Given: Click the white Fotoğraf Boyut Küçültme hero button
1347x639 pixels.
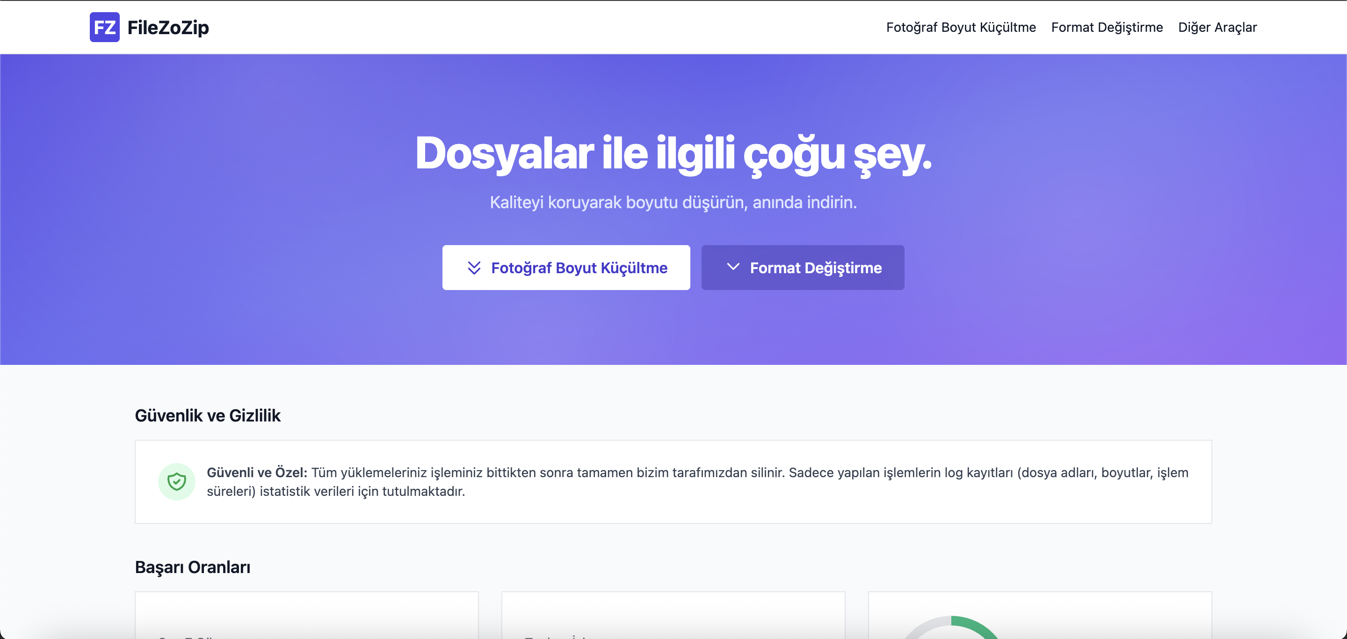Looking at the screenshot, I should coord(566,267).
